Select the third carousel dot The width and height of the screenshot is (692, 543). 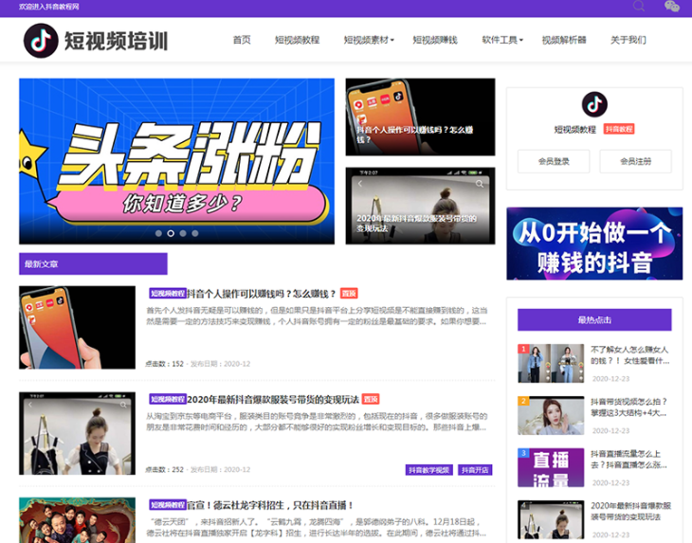[183, 233]
